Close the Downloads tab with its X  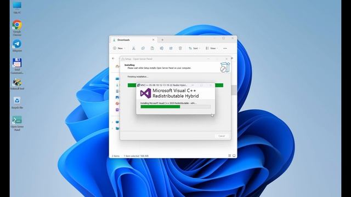[x=153, y=40]
